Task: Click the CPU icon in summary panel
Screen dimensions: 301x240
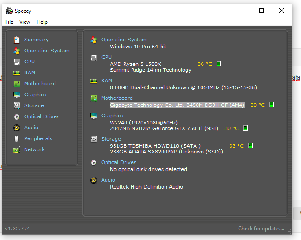Action: pyautogui.click(x=94, y=58)
